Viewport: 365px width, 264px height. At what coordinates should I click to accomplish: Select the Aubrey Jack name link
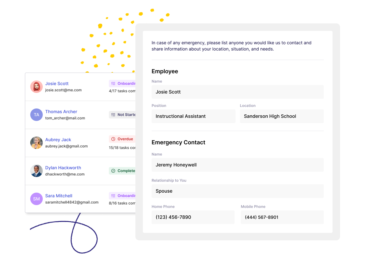[58, 140]
